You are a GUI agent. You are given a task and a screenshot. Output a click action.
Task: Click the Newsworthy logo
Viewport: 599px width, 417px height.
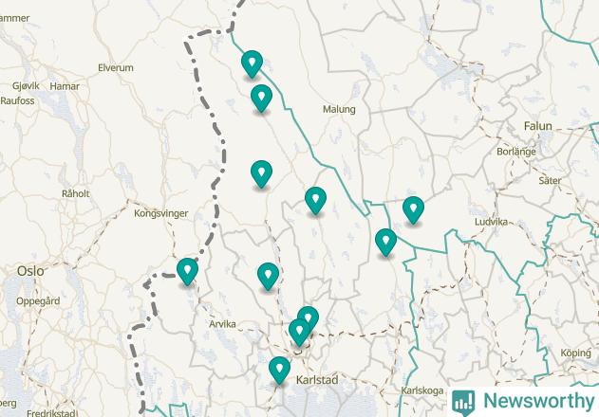coord(523,402)
